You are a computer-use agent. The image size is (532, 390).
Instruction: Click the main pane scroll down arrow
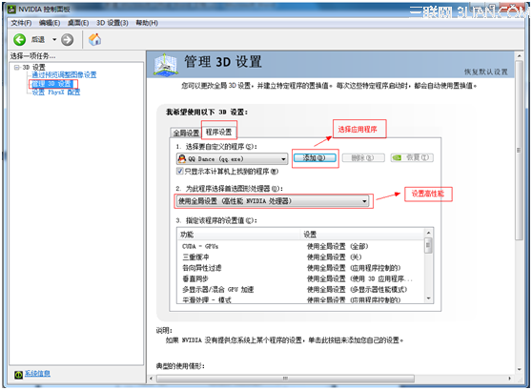click(x=519, y=370)
